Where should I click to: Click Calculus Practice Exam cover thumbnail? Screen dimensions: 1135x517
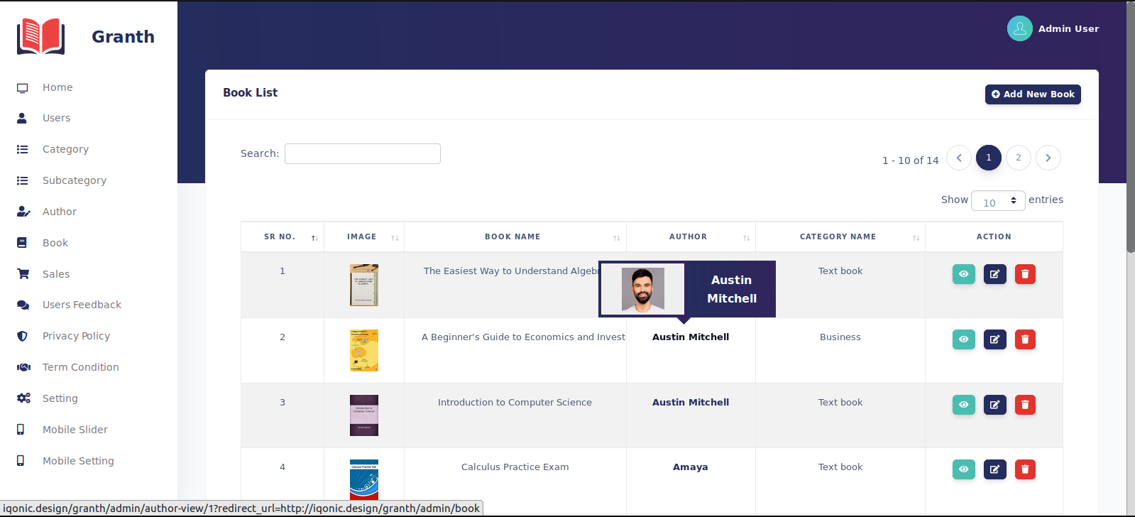364,480
